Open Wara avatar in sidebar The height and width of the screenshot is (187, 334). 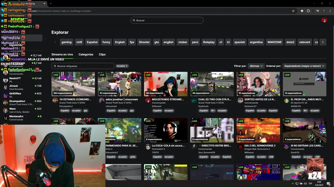[5, 110]
